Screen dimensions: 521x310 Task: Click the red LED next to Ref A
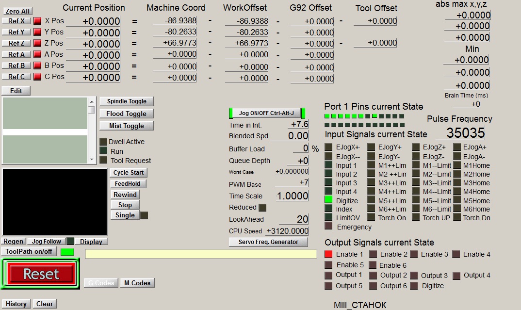[37, 54]
